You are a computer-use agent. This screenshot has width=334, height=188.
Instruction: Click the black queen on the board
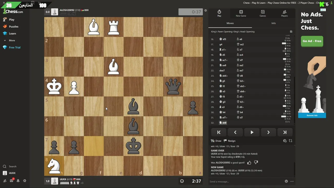point(173,86)
